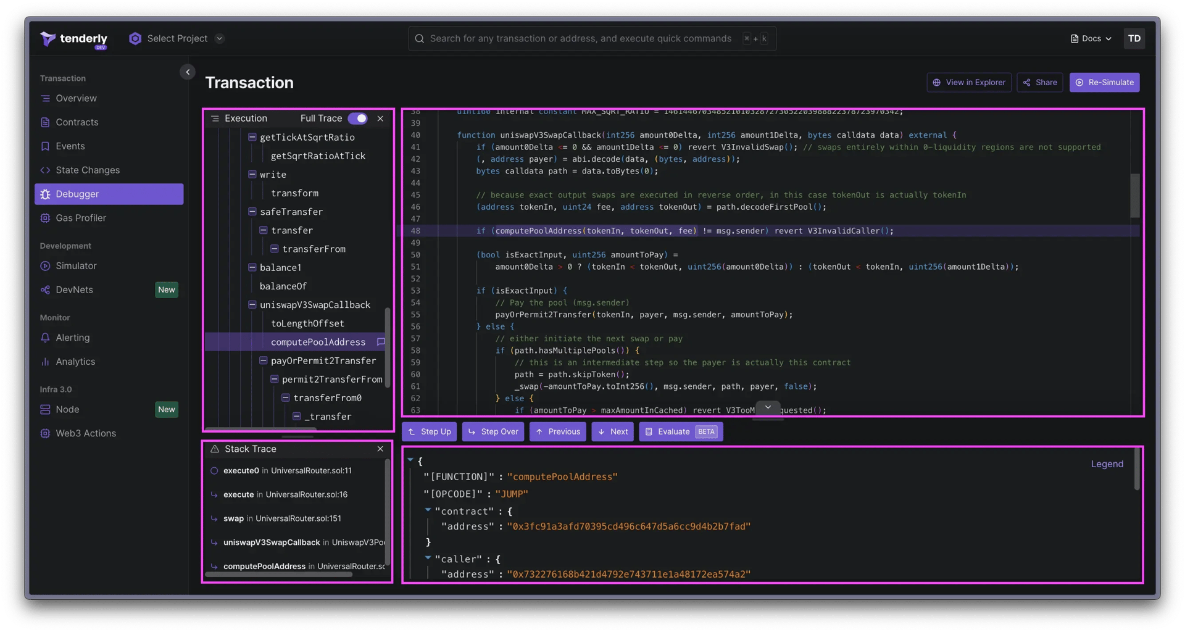The image size is (1185, 632).
Task: Collapse the transferFrom0 tree node
Action: point(286,397)
